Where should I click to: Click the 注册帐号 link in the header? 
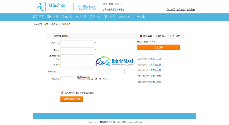tap(118, 10)
